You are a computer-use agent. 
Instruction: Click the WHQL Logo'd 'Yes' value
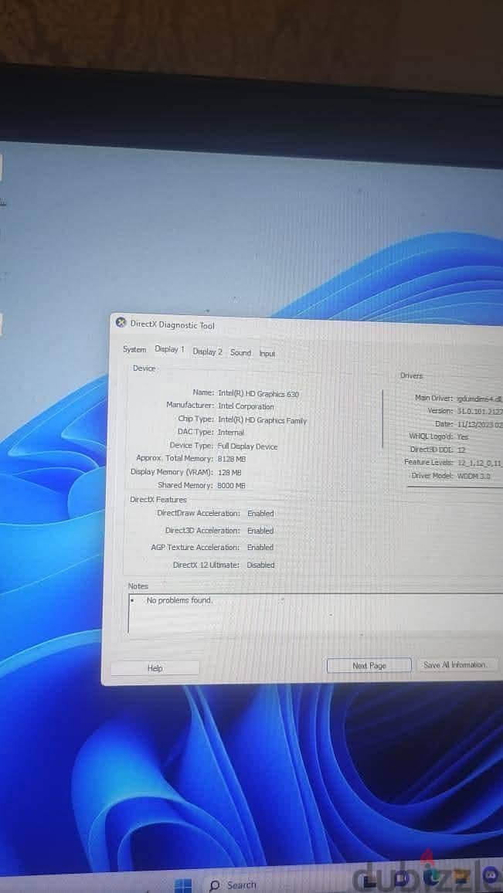[x=463, y=436]
